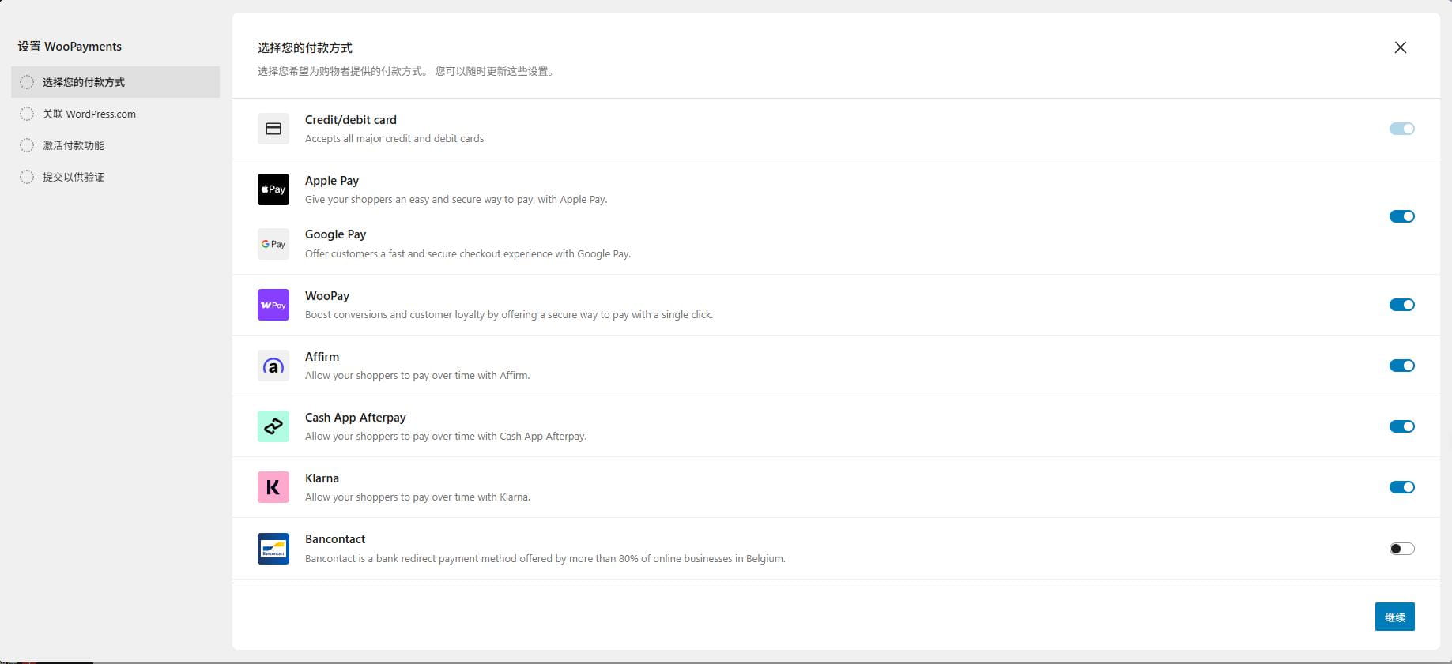Viewport: 1452px width, 664px height.
Task: Turn off the WooPay toggle
Action: tap(1401, 305)
